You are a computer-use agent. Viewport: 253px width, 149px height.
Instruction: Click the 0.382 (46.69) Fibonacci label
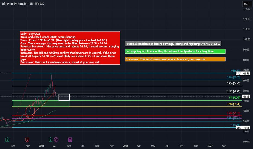pos(233,91)
